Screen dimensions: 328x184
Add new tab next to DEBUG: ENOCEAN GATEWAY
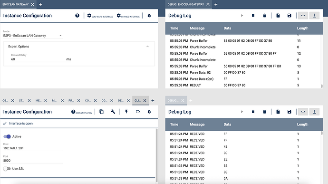point(216,4)
